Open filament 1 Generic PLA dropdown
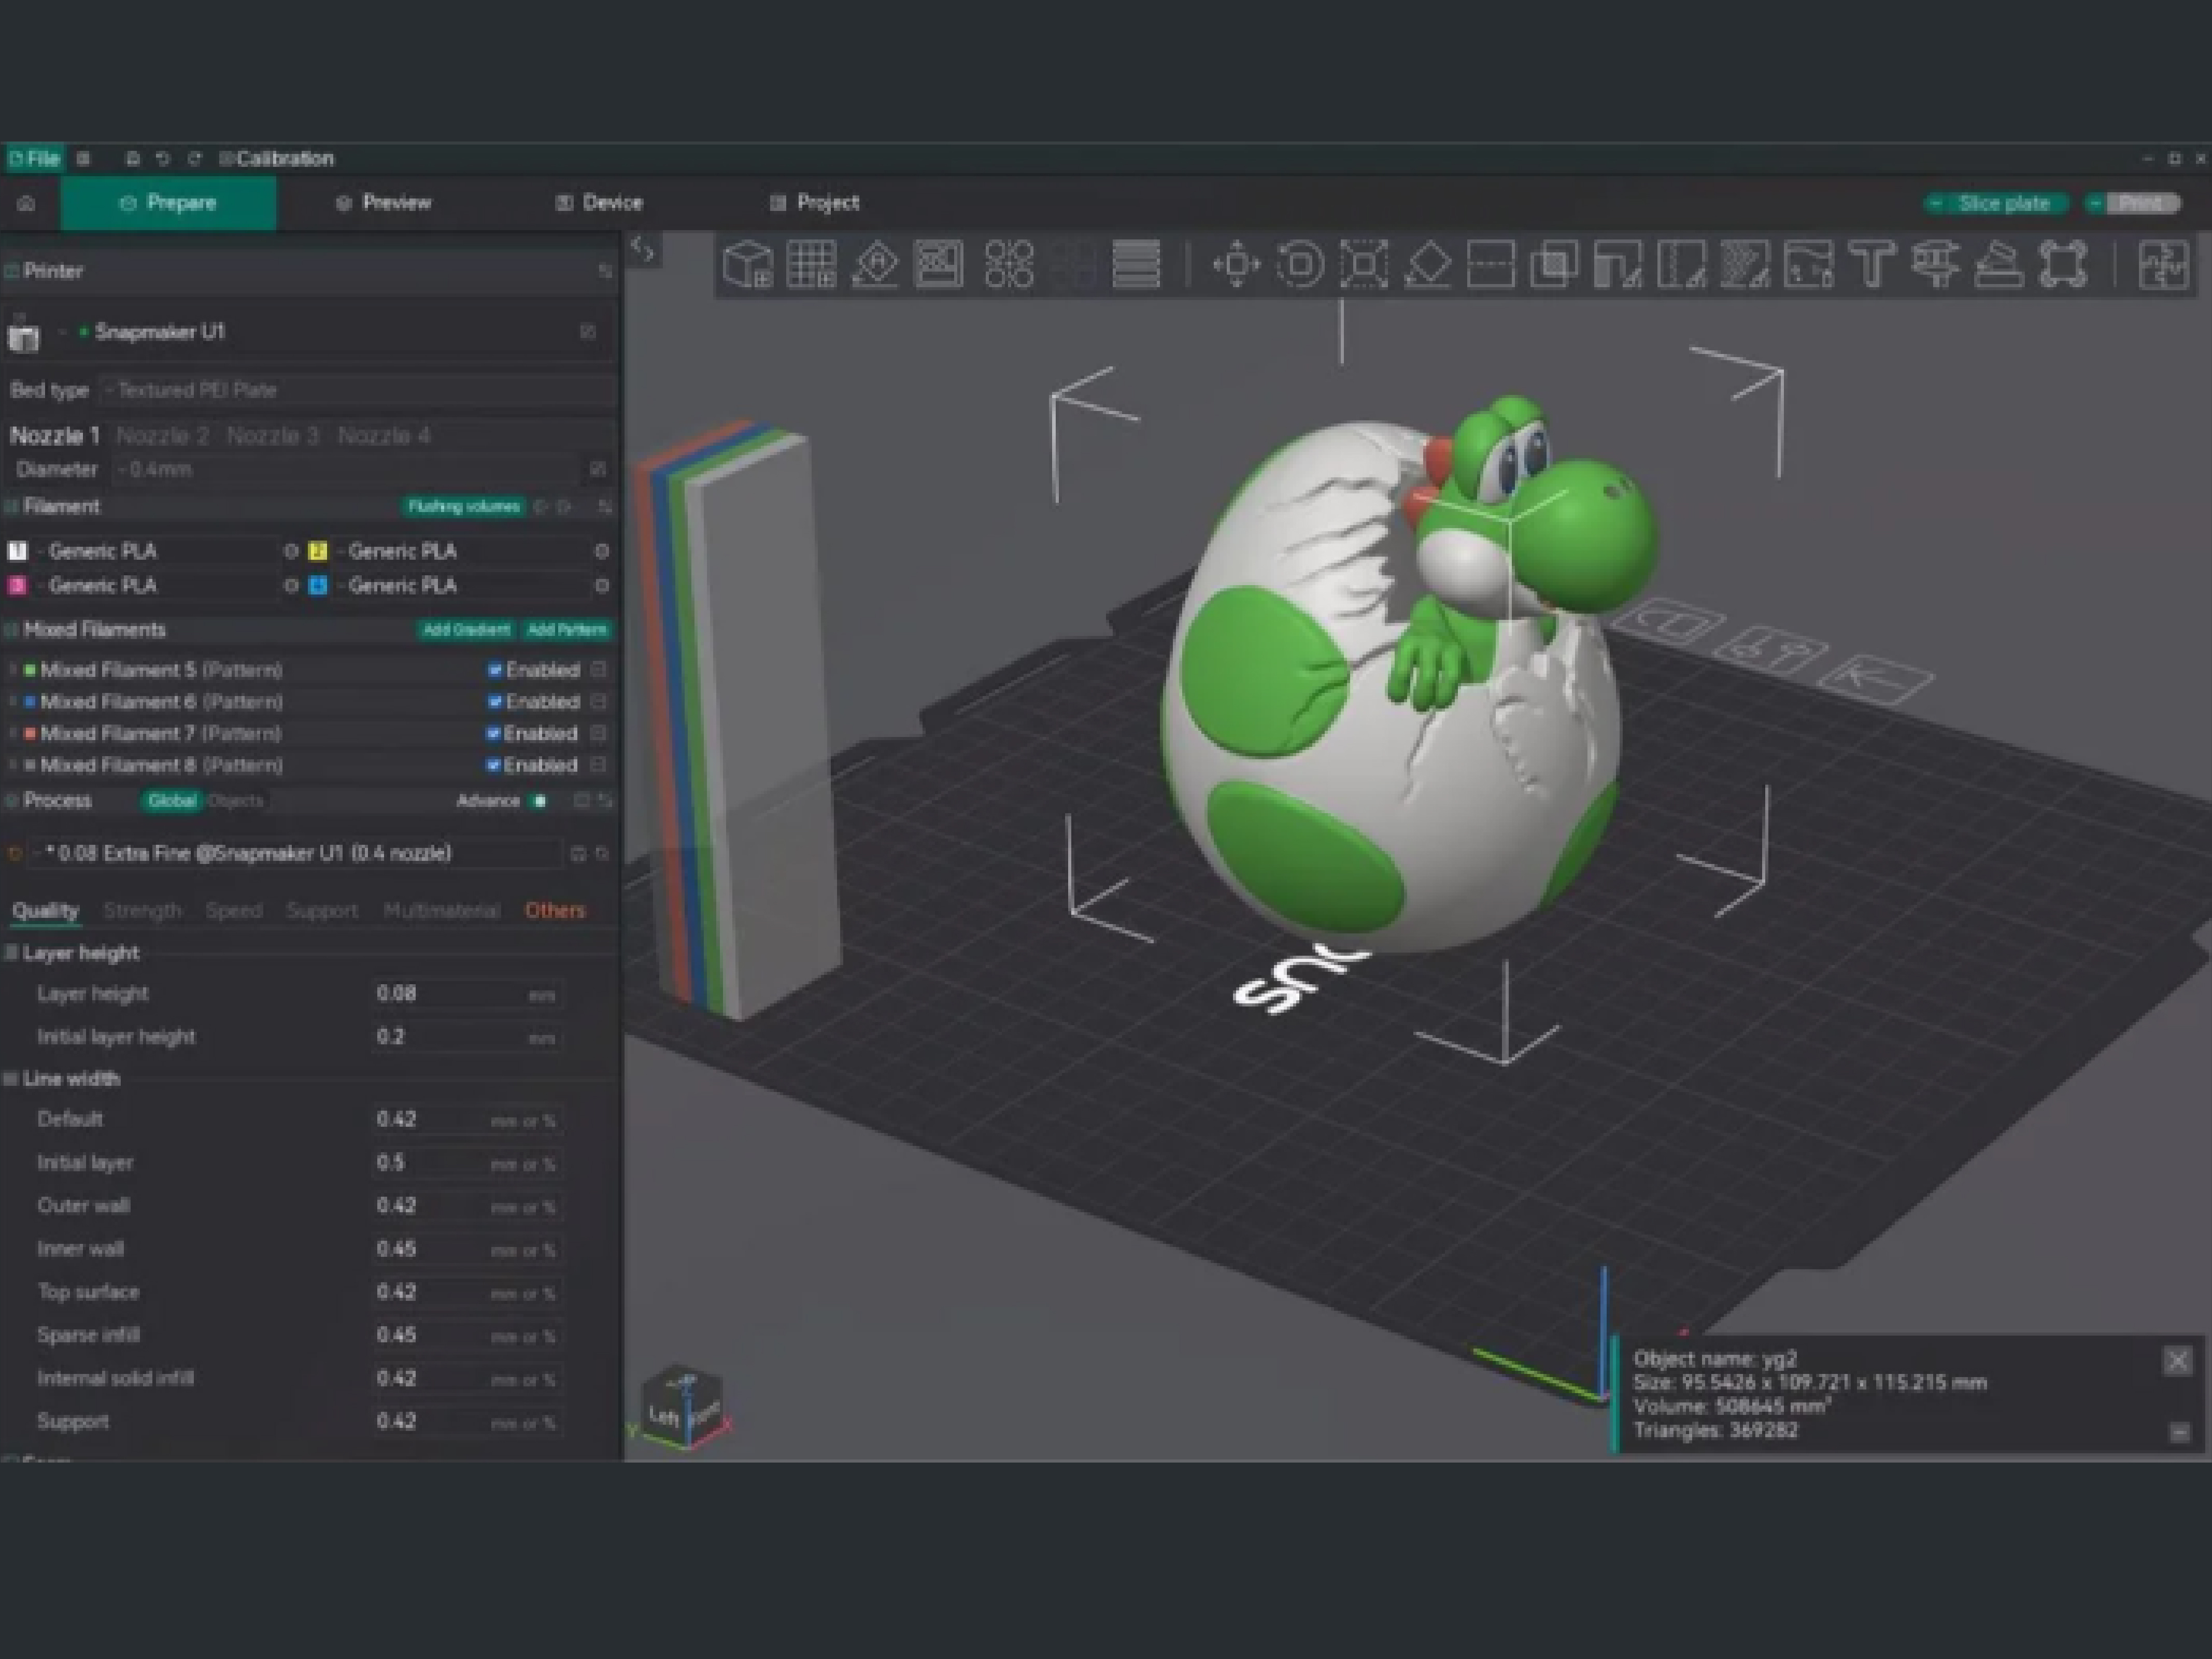 click(156, 551)
